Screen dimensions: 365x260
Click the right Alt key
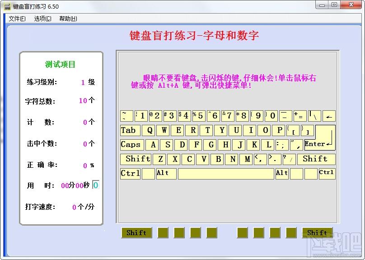tap(282, 174)
